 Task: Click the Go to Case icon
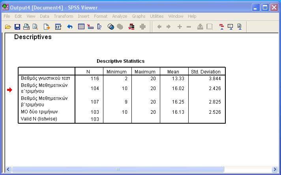[x=90, y=27]
